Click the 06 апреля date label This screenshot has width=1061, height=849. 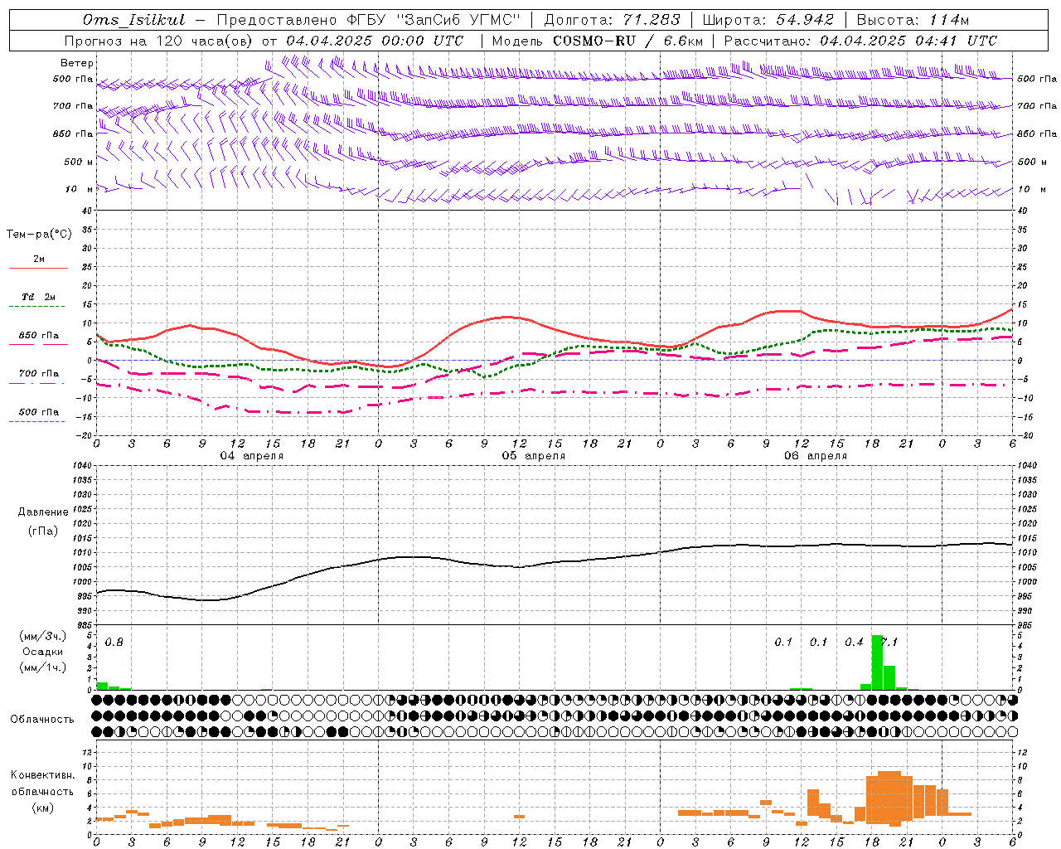click(816, 456)
